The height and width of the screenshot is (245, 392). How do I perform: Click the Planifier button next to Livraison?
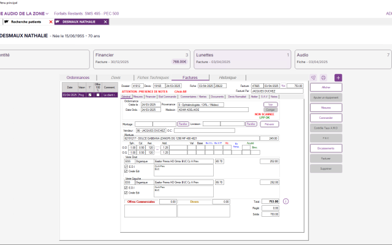click(x=251, y=124)
